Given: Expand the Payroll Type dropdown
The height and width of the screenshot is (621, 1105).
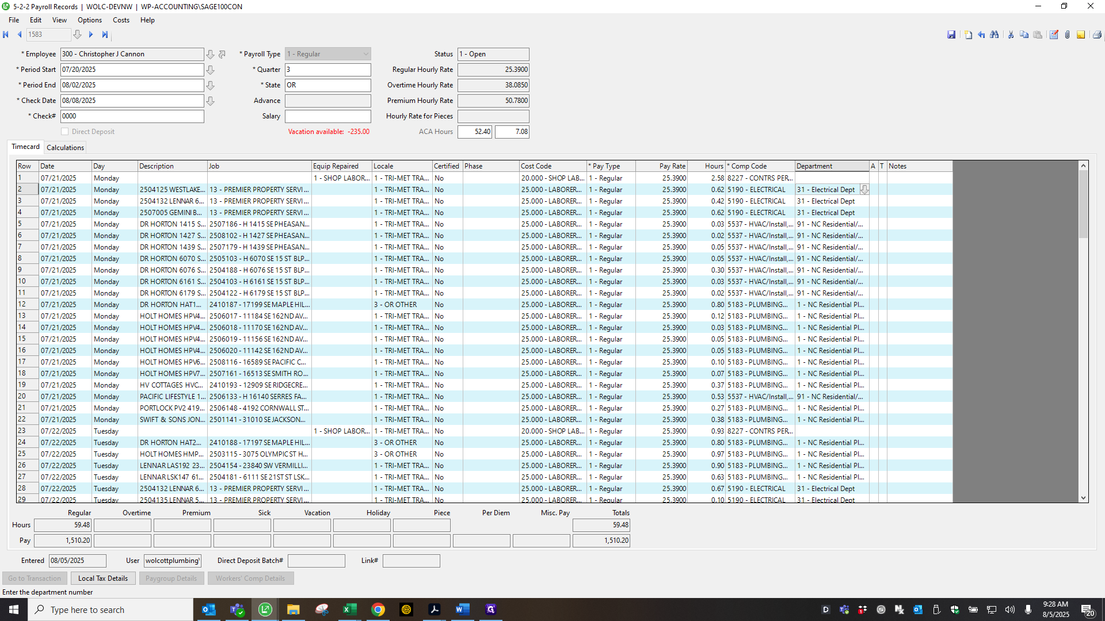Looking at the screenshot, I should click(365, 54).
